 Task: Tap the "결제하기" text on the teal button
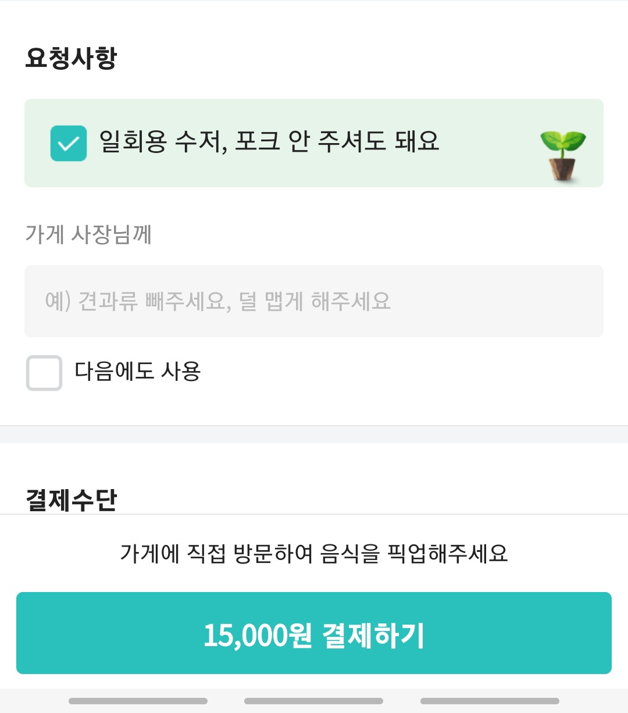point(373,634)
